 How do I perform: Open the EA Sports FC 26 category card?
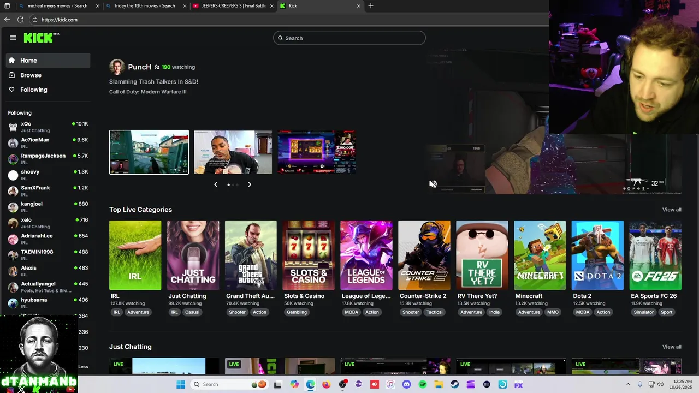(655, 255)
